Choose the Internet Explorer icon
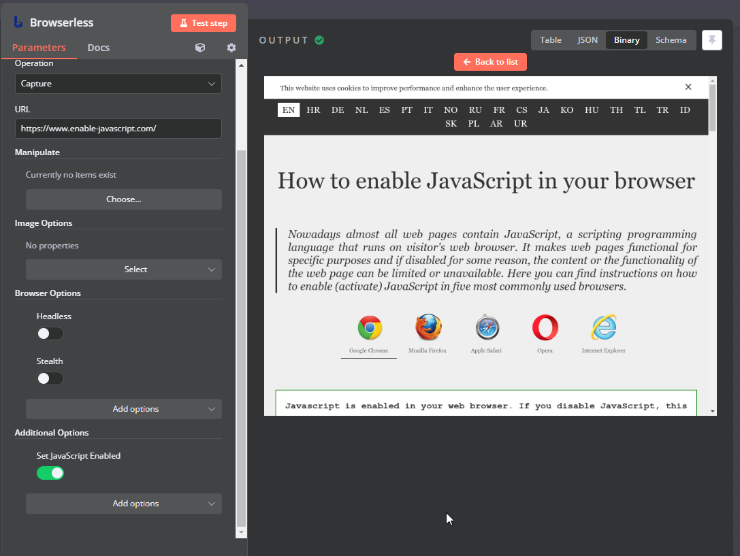The height and width of the screenshot is (556, 740). coord(603,328)
